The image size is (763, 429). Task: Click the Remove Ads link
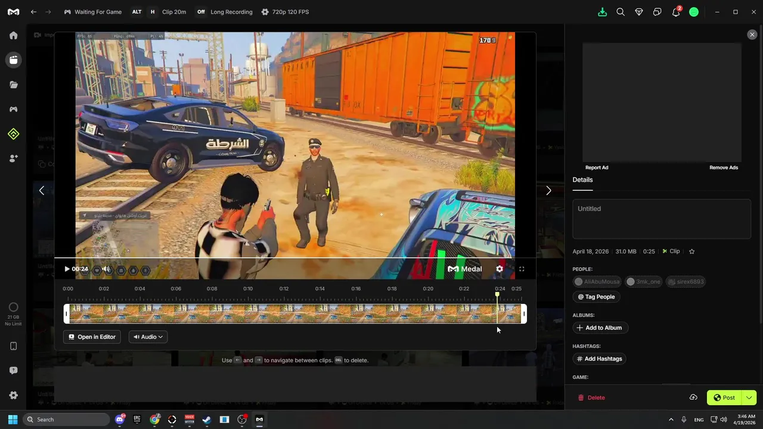pos(724,167)
